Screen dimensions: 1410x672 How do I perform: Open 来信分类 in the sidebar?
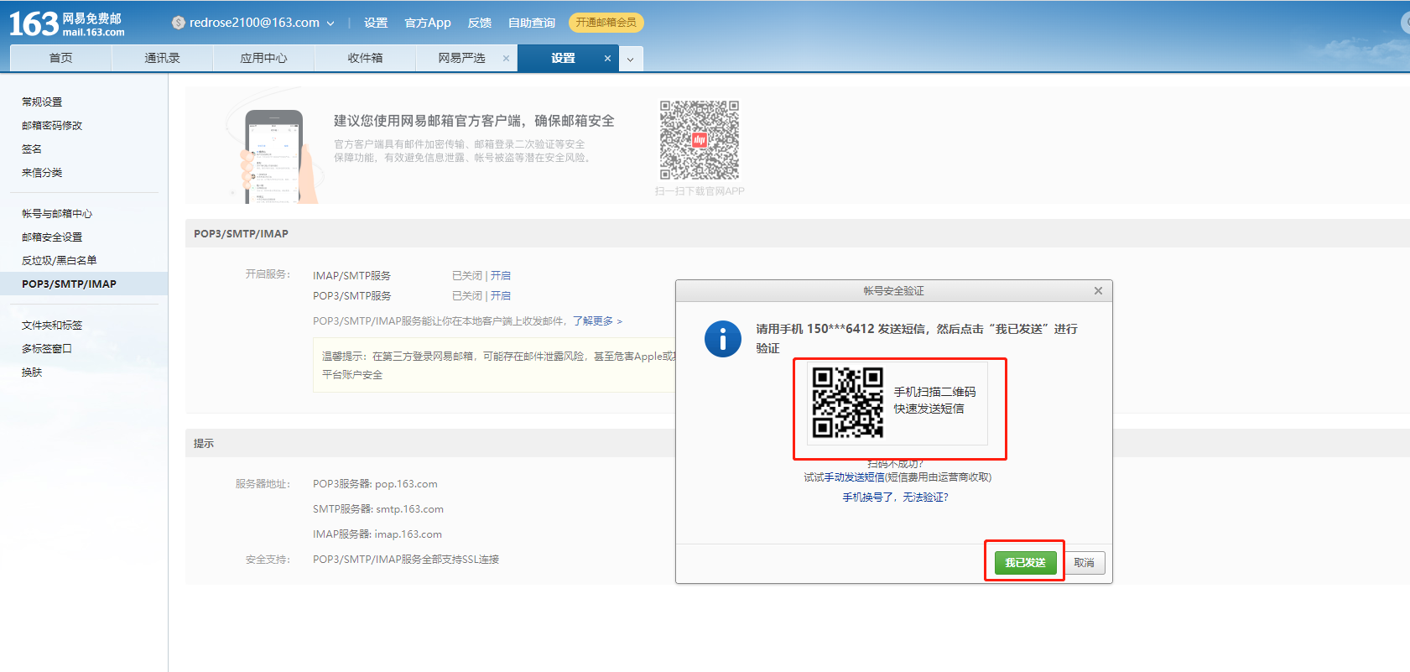[x=42, y=172]
